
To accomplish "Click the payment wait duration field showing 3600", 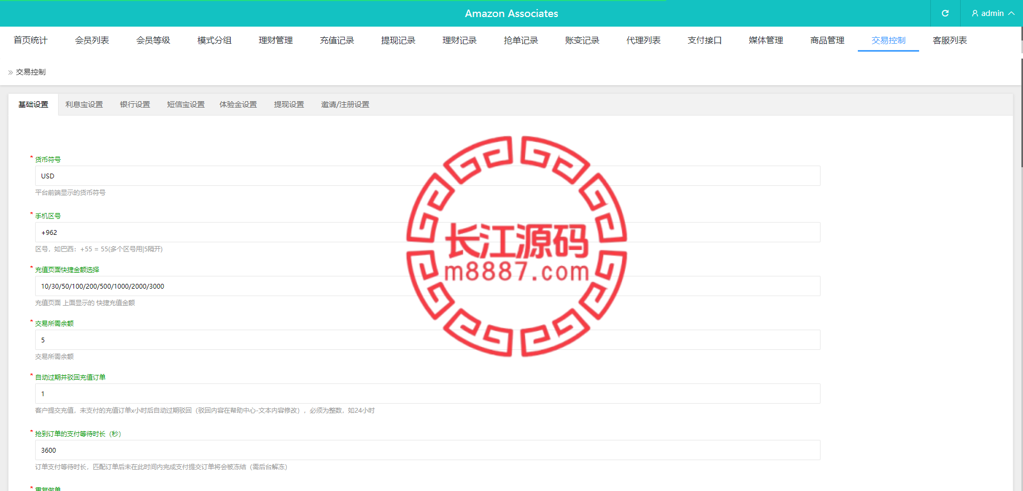I will (x=427, y=450).
